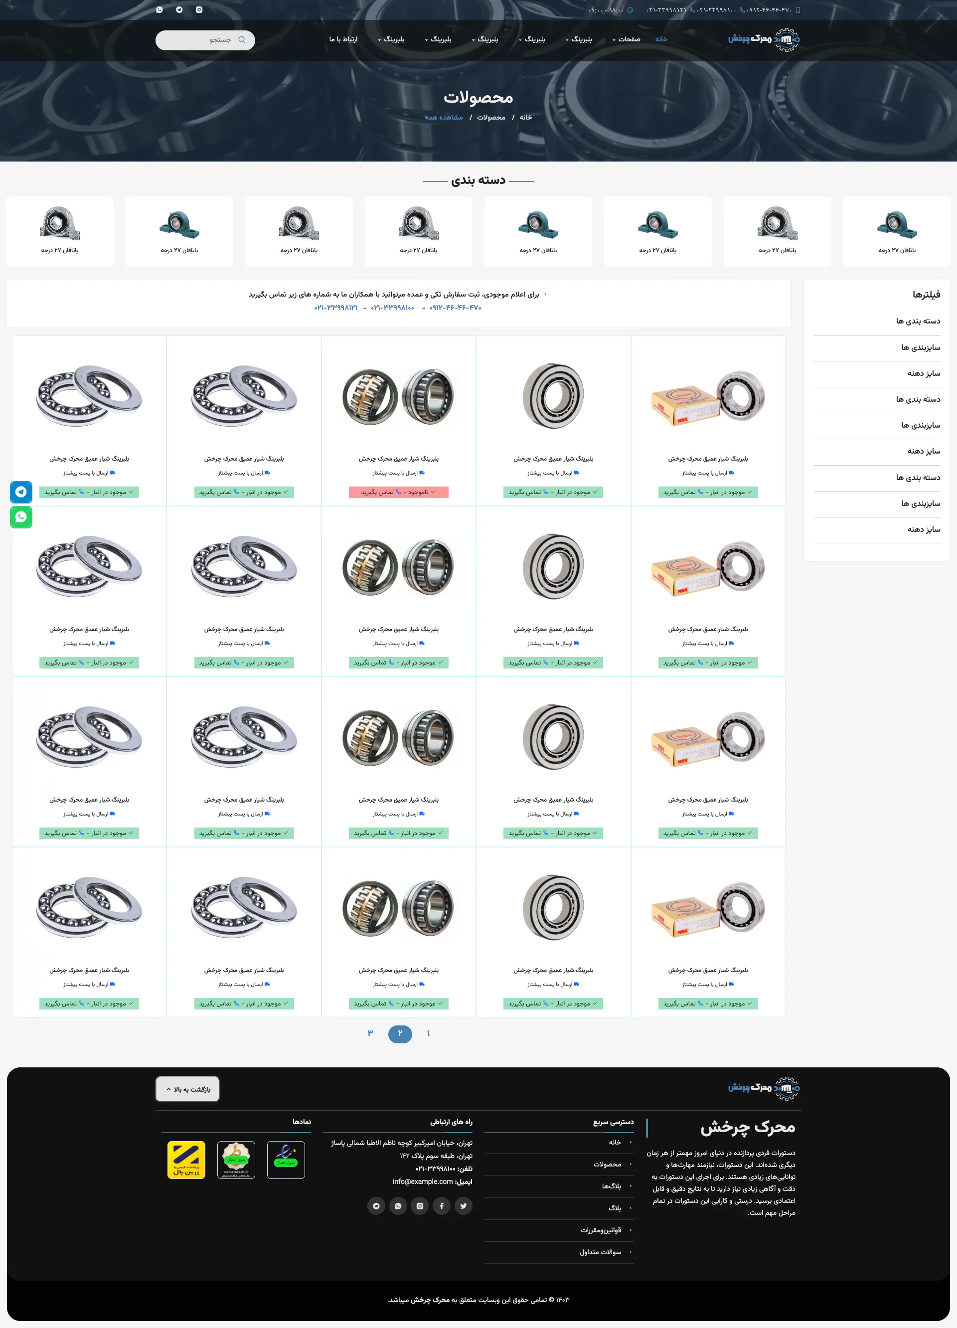Open the floating green WhatsApp chat button
957x1328 pixels.
point(21,517)
